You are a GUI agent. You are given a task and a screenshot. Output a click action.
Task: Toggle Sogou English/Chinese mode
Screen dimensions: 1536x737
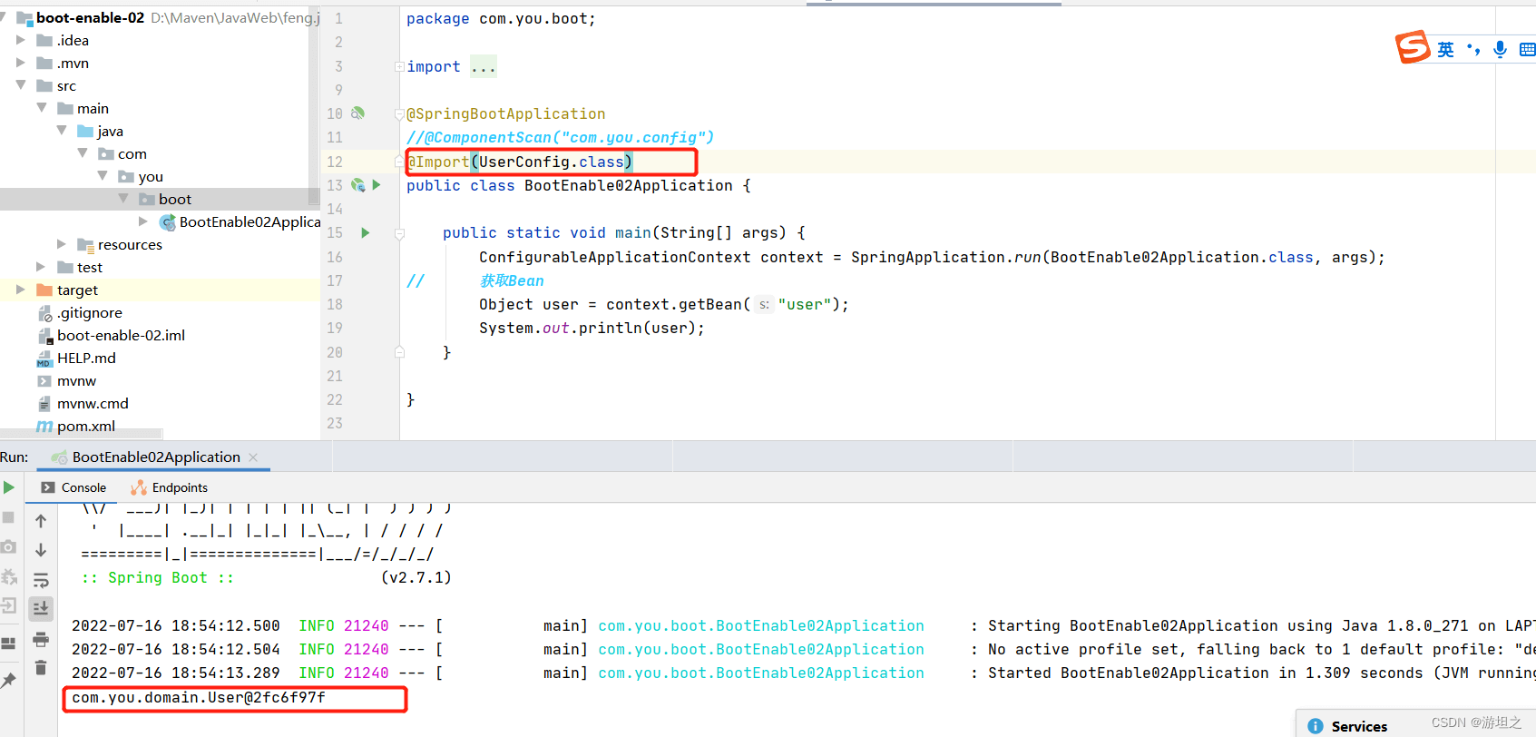click(x=1445, y=49)
